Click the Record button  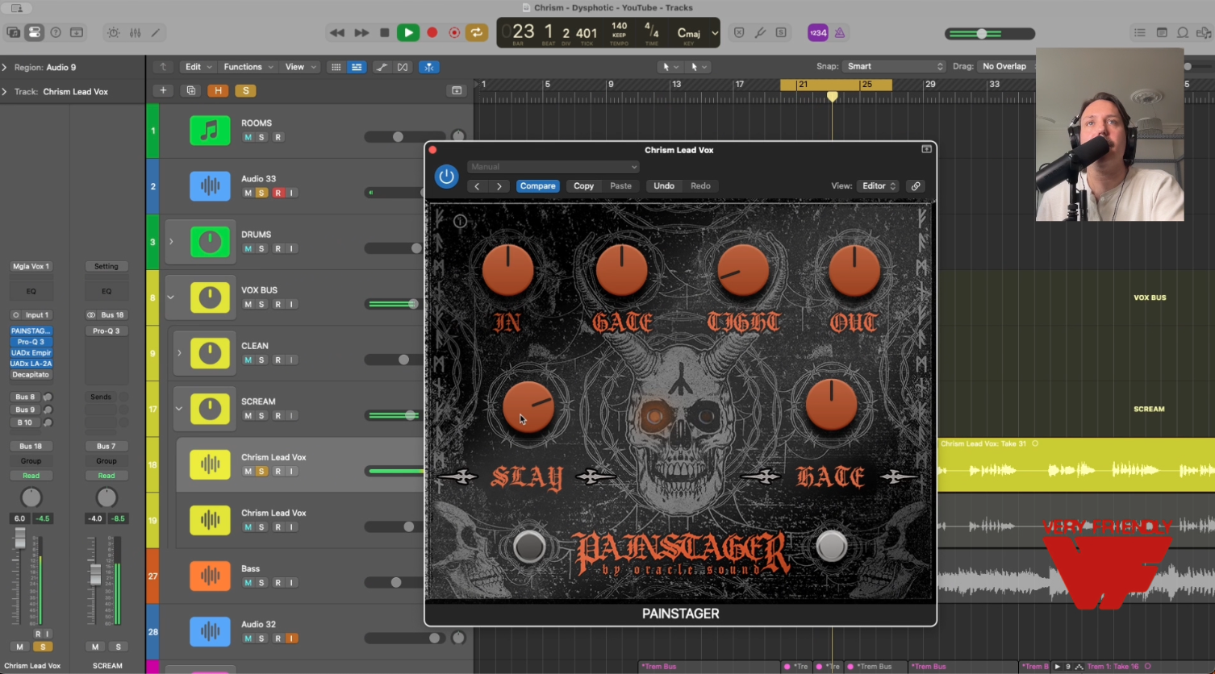(432, 33)
